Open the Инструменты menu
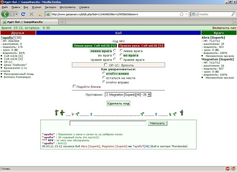 68,7
